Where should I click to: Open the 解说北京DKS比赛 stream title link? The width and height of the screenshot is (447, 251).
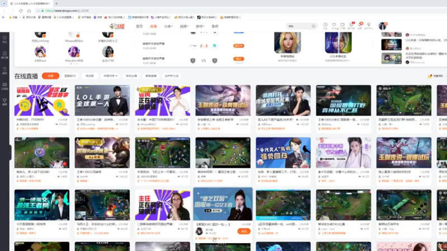click(x=332, y=224)
